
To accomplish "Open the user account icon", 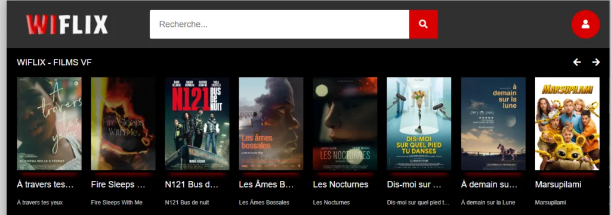I will [585, 24].
